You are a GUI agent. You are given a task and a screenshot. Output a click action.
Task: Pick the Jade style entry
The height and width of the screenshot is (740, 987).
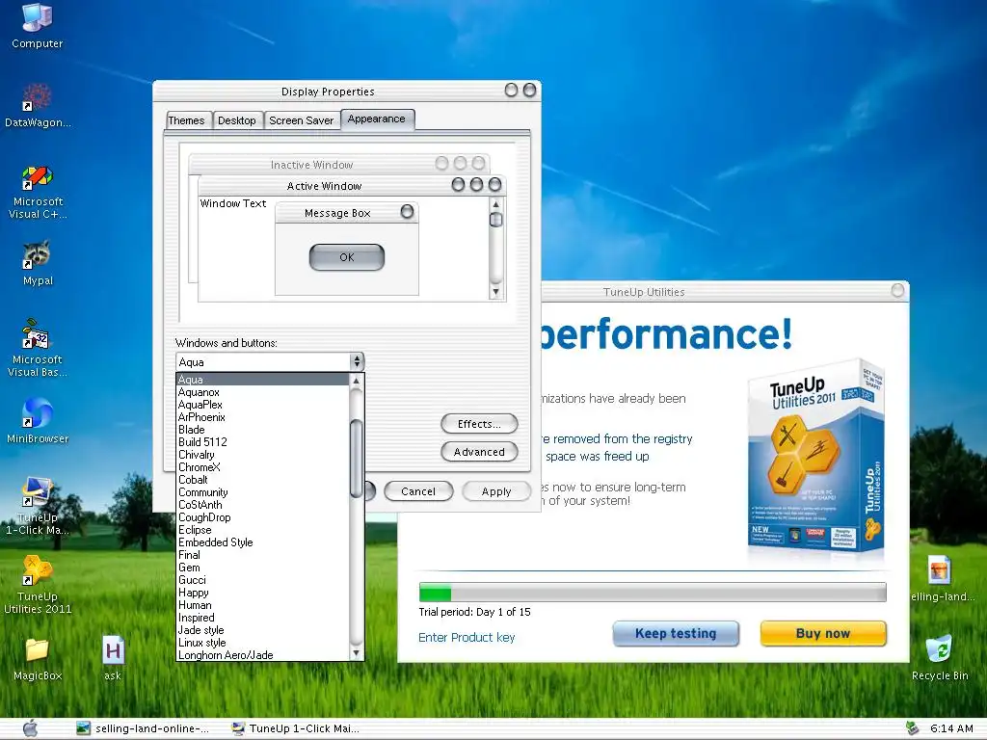[262, 630]
